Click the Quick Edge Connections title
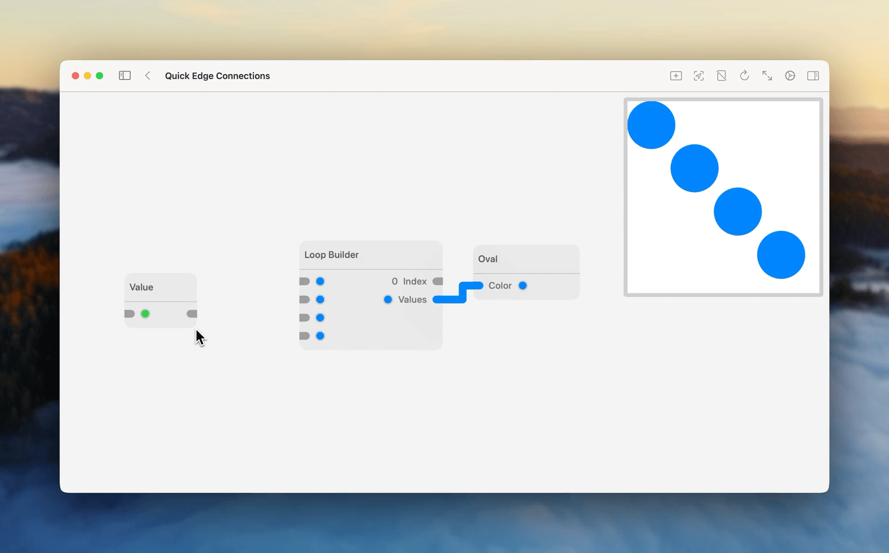 point(217,76)
